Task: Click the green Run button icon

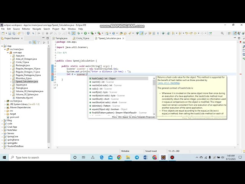Action: click(85, 33)
